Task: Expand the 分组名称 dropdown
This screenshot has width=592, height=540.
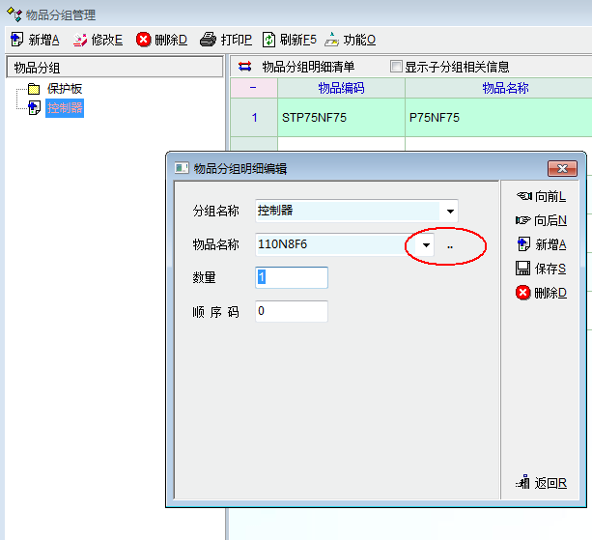Action: tap(449, 211)
